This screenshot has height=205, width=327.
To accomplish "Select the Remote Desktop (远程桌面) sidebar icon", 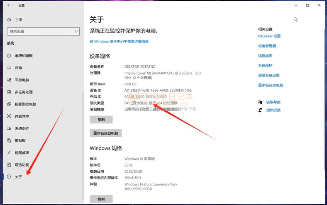I will coord(9,153).
